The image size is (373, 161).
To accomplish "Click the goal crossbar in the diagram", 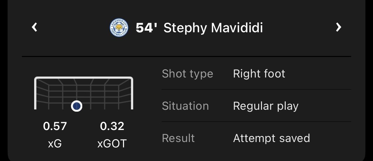I will pos(84,78).
